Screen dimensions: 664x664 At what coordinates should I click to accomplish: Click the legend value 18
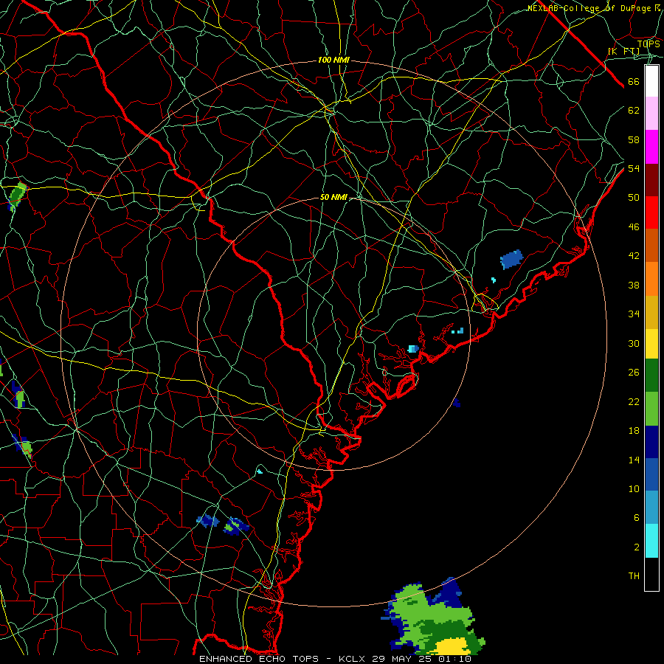pyautogui.click(x=634, y=431)
